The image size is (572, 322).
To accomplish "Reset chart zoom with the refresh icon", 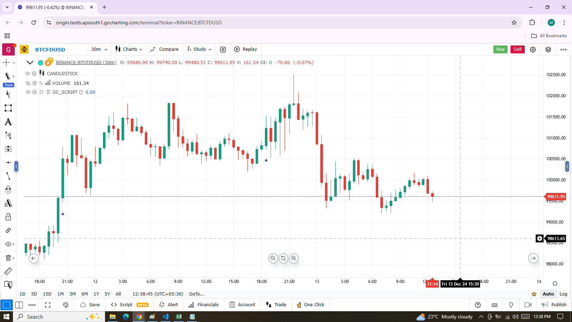I will pos(283,258).
